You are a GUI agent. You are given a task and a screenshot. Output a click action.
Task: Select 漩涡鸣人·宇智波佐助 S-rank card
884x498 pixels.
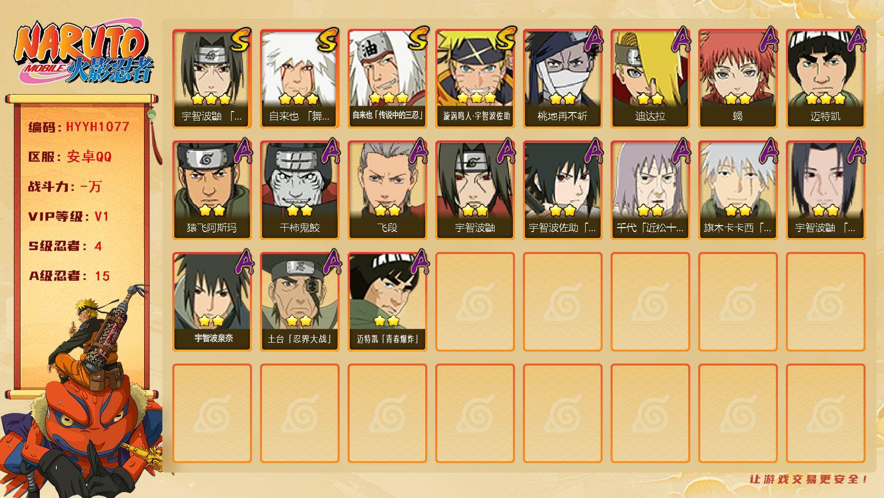pos(475,78)
